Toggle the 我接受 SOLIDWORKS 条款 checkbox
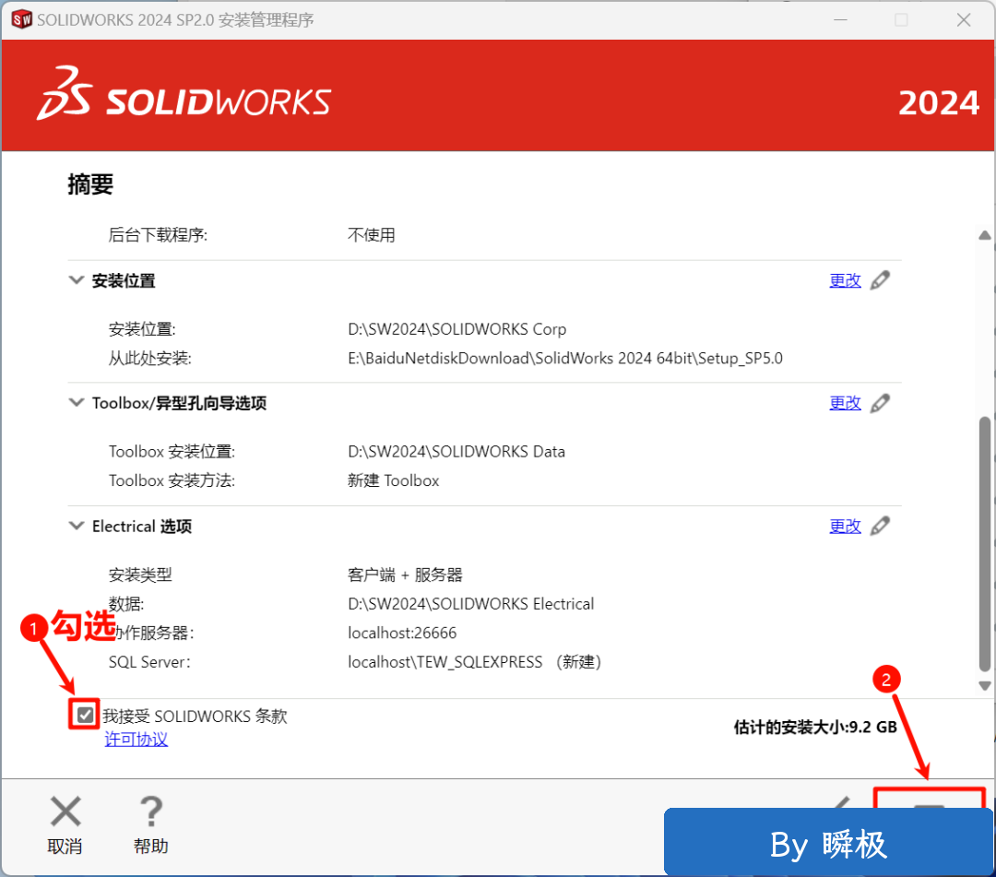 pyautogui.click(x=86, y=715)
